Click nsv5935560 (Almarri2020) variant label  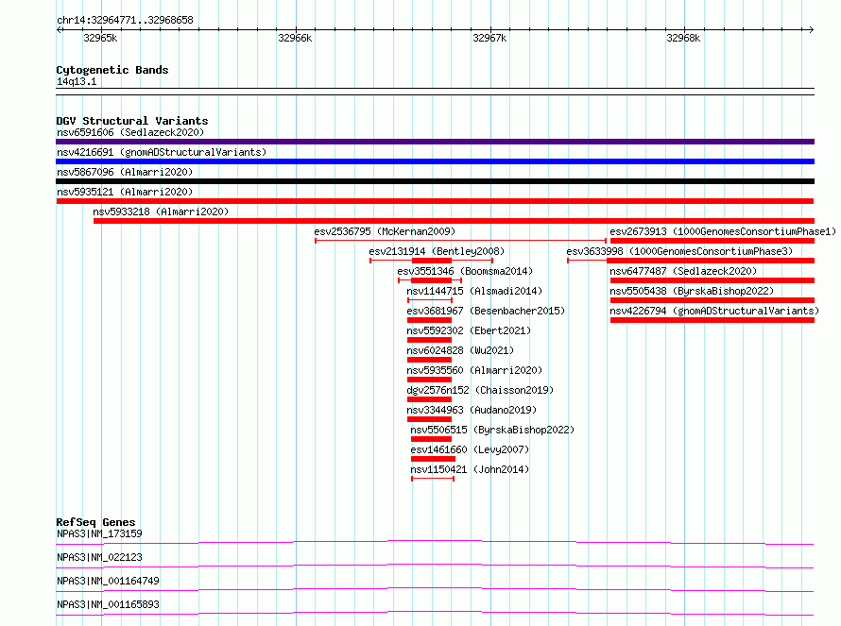click(x=474, y=370)
